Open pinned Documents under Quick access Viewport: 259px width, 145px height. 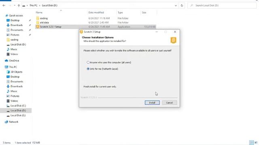(x=17, y=30)
